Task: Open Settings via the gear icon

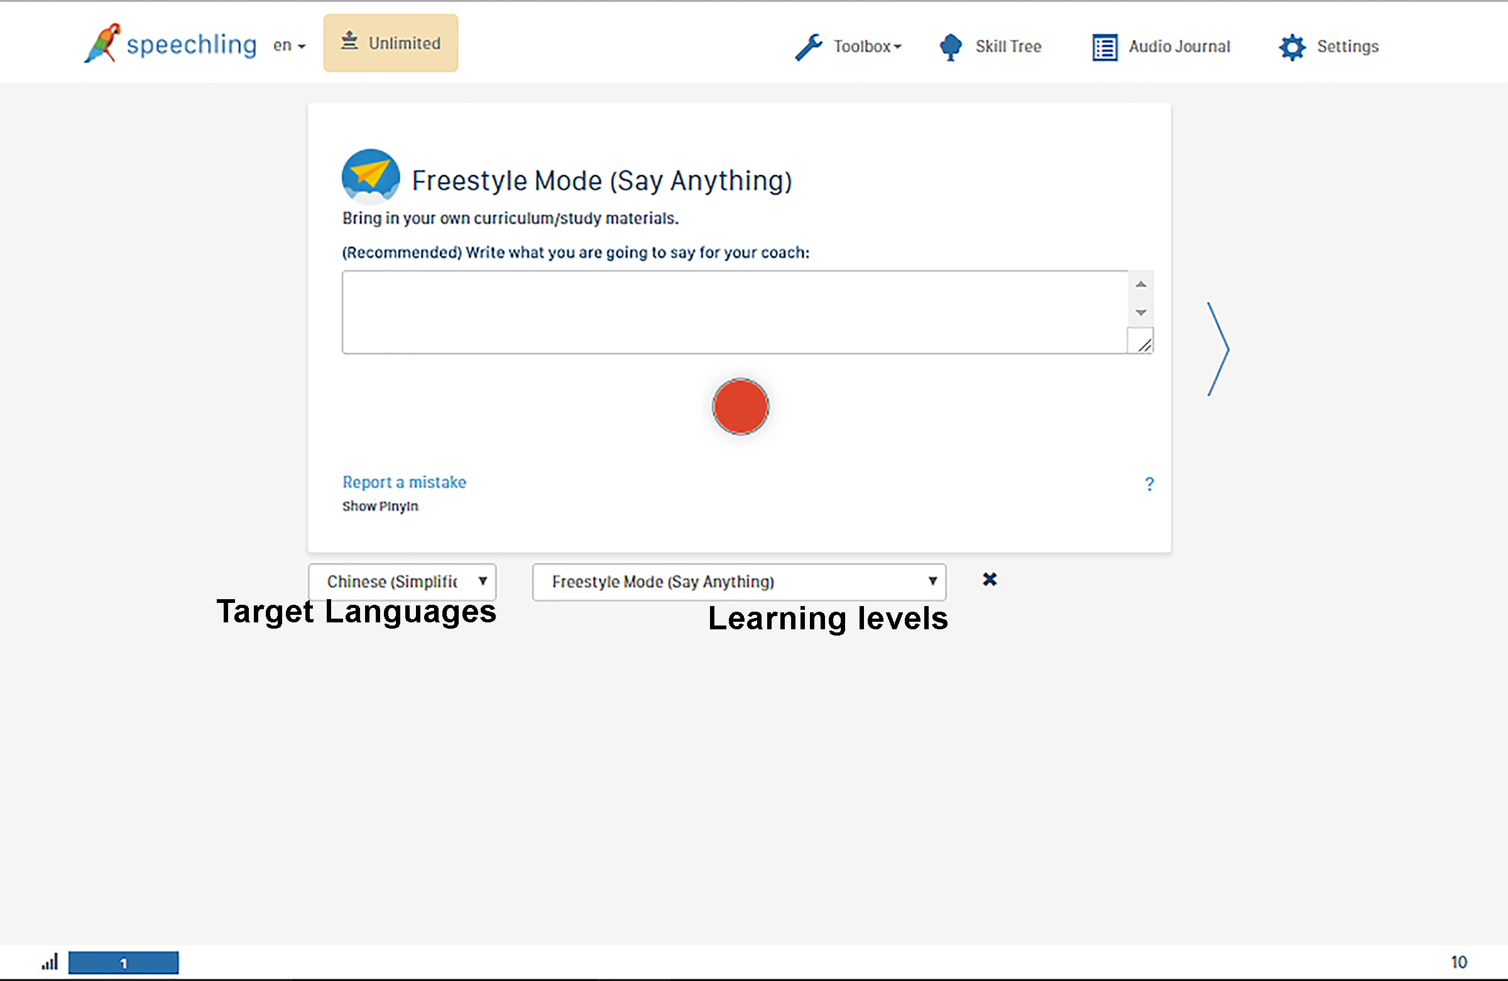Action: coord(1292,48)
